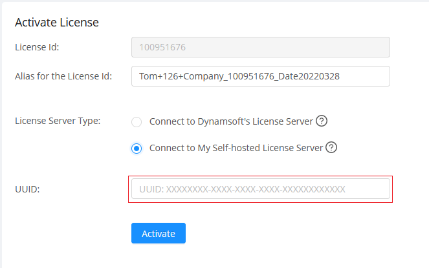Click the "License Id:" label
429x268 pixels.
[37, 47]
